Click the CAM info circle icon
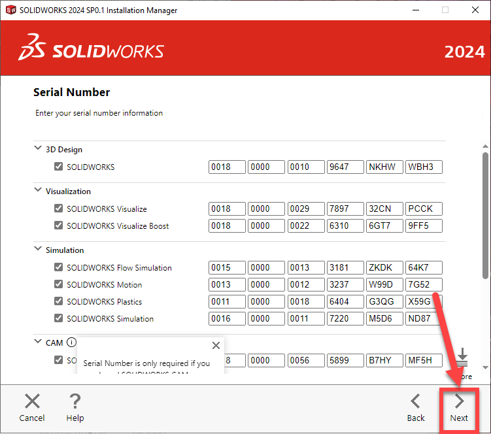 71,342
